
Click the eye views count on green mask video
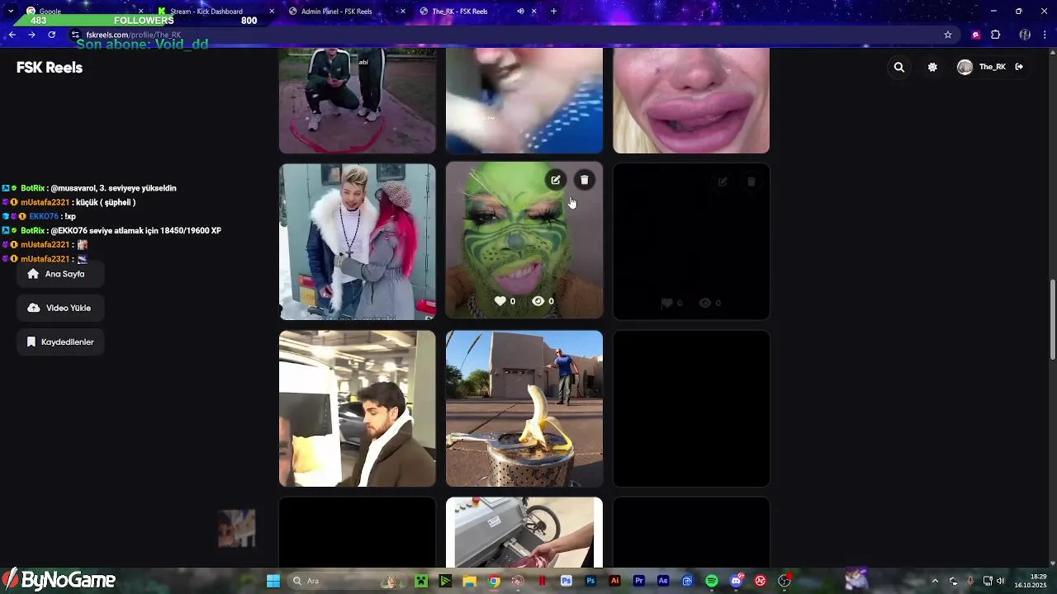(543, 301)
